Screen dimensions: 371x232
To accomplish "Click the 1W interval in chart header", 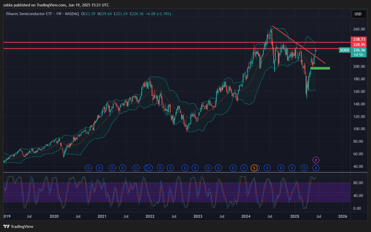I will 59,14.
